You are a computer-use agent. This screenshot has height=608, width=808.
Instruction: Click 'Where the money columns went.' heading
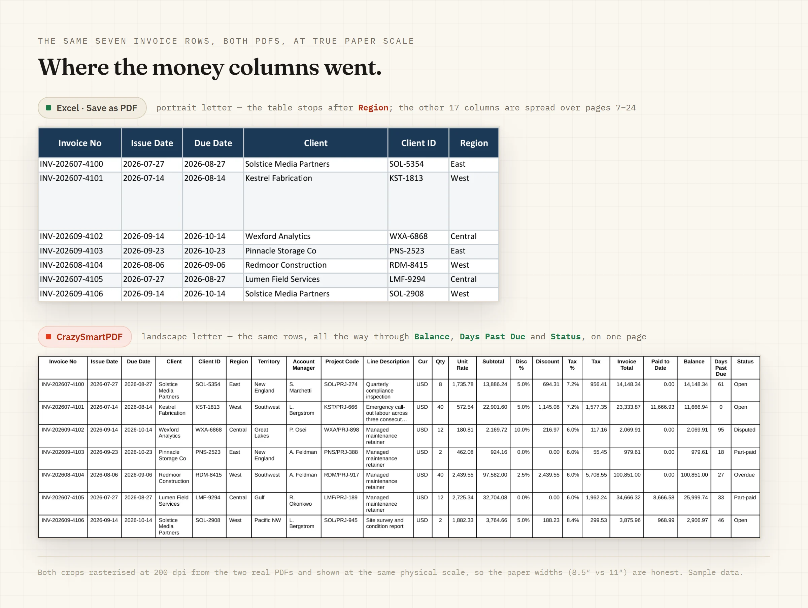coord(210,67)
